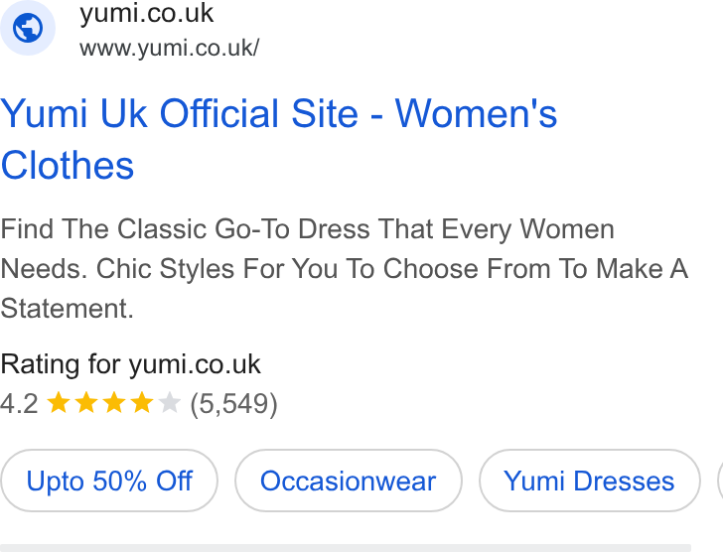This screenshot has height=552, width=723.
Task: Click the Rating for yumi.co.uk label
Action: coord(130,364)
